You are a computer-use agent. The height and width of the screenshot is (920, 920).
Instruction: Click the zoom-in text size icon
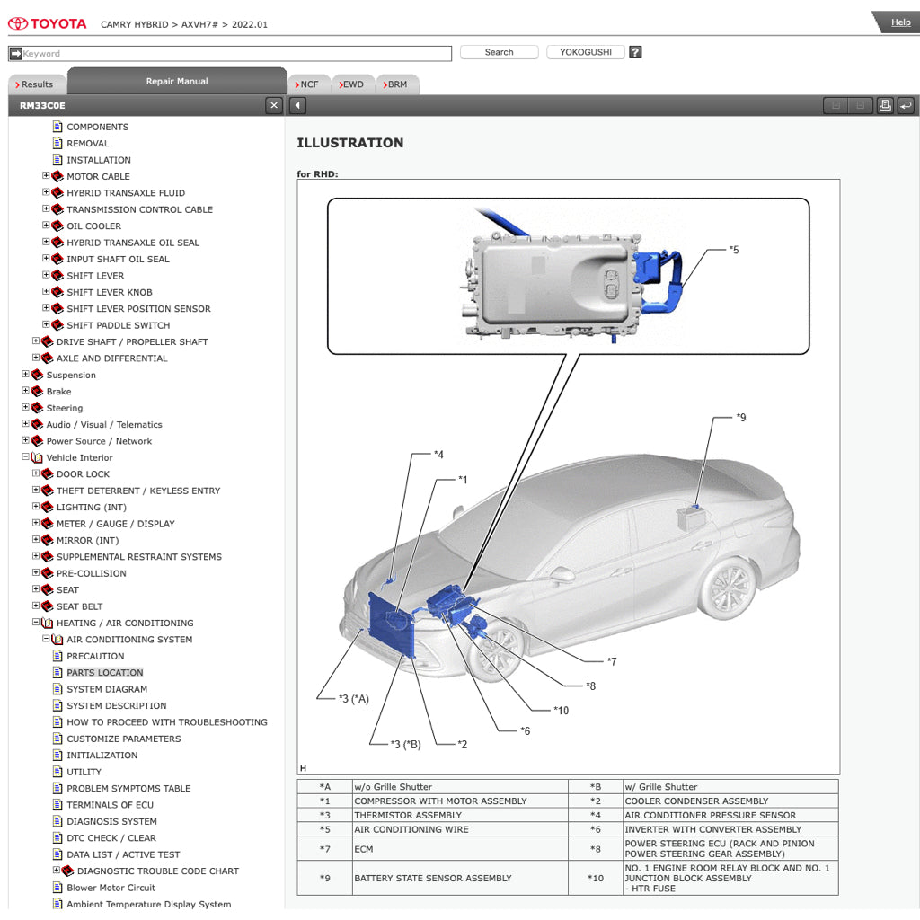click(836, 105)
